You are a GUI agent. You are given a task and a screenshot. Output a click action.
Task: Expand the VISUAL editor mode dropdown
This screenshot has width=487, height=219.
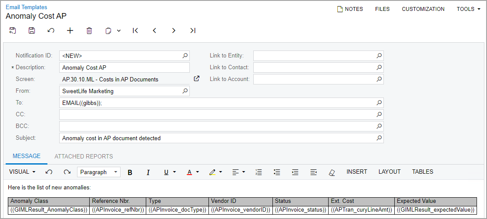[22, 172]
